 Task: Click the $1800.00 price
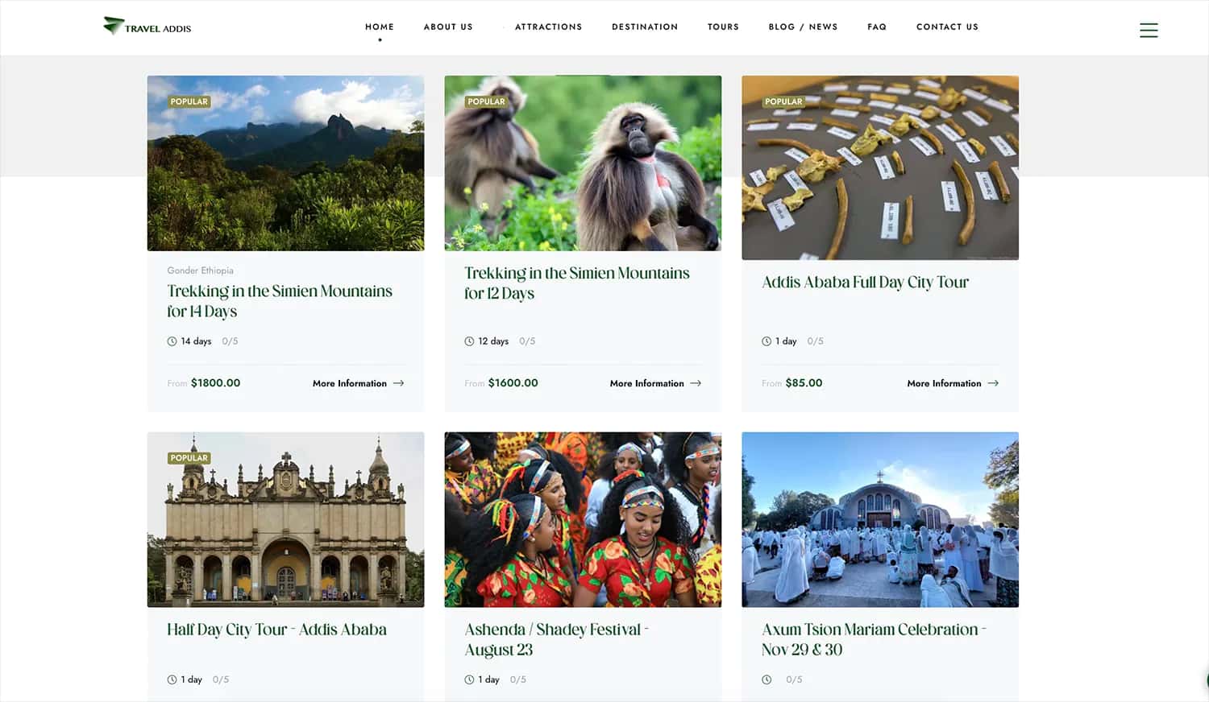coord(215,383)
